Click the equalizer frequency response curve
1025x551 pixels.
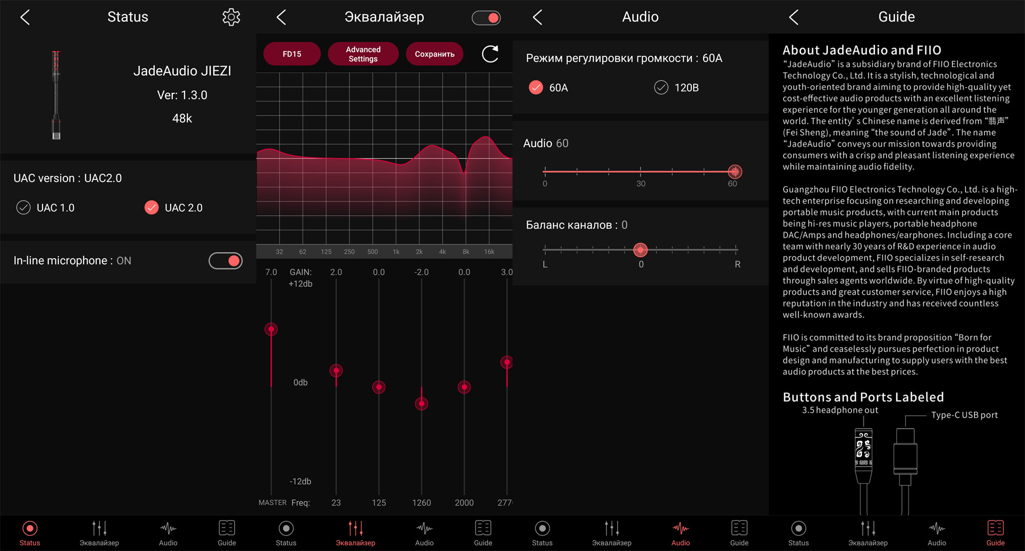tap(384, 159)
